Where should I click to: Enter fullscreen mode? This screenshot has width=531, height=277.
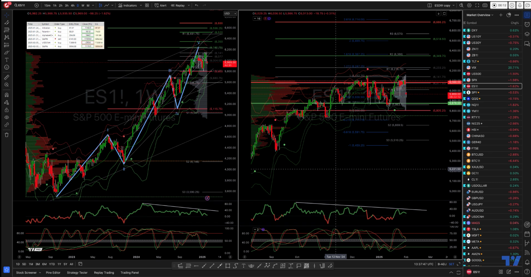[477, 5]
